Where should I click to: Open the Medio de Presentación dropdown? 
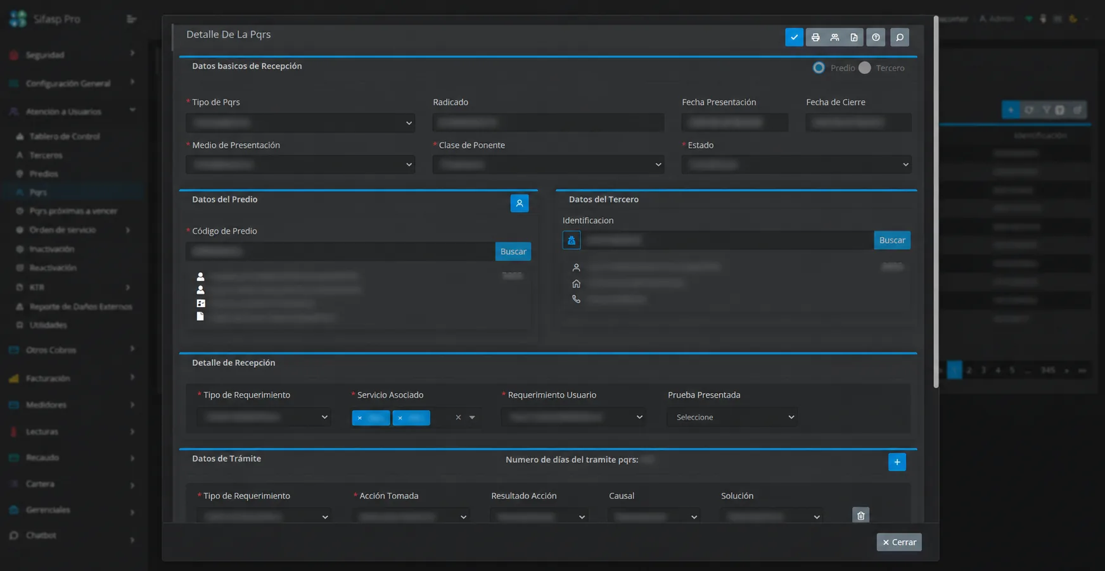300,165
